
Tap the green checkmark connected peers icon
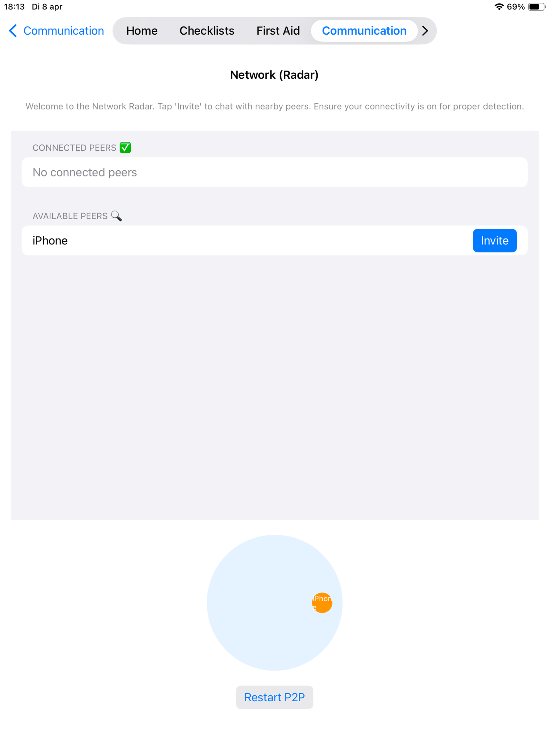click(x=125, y=148)
